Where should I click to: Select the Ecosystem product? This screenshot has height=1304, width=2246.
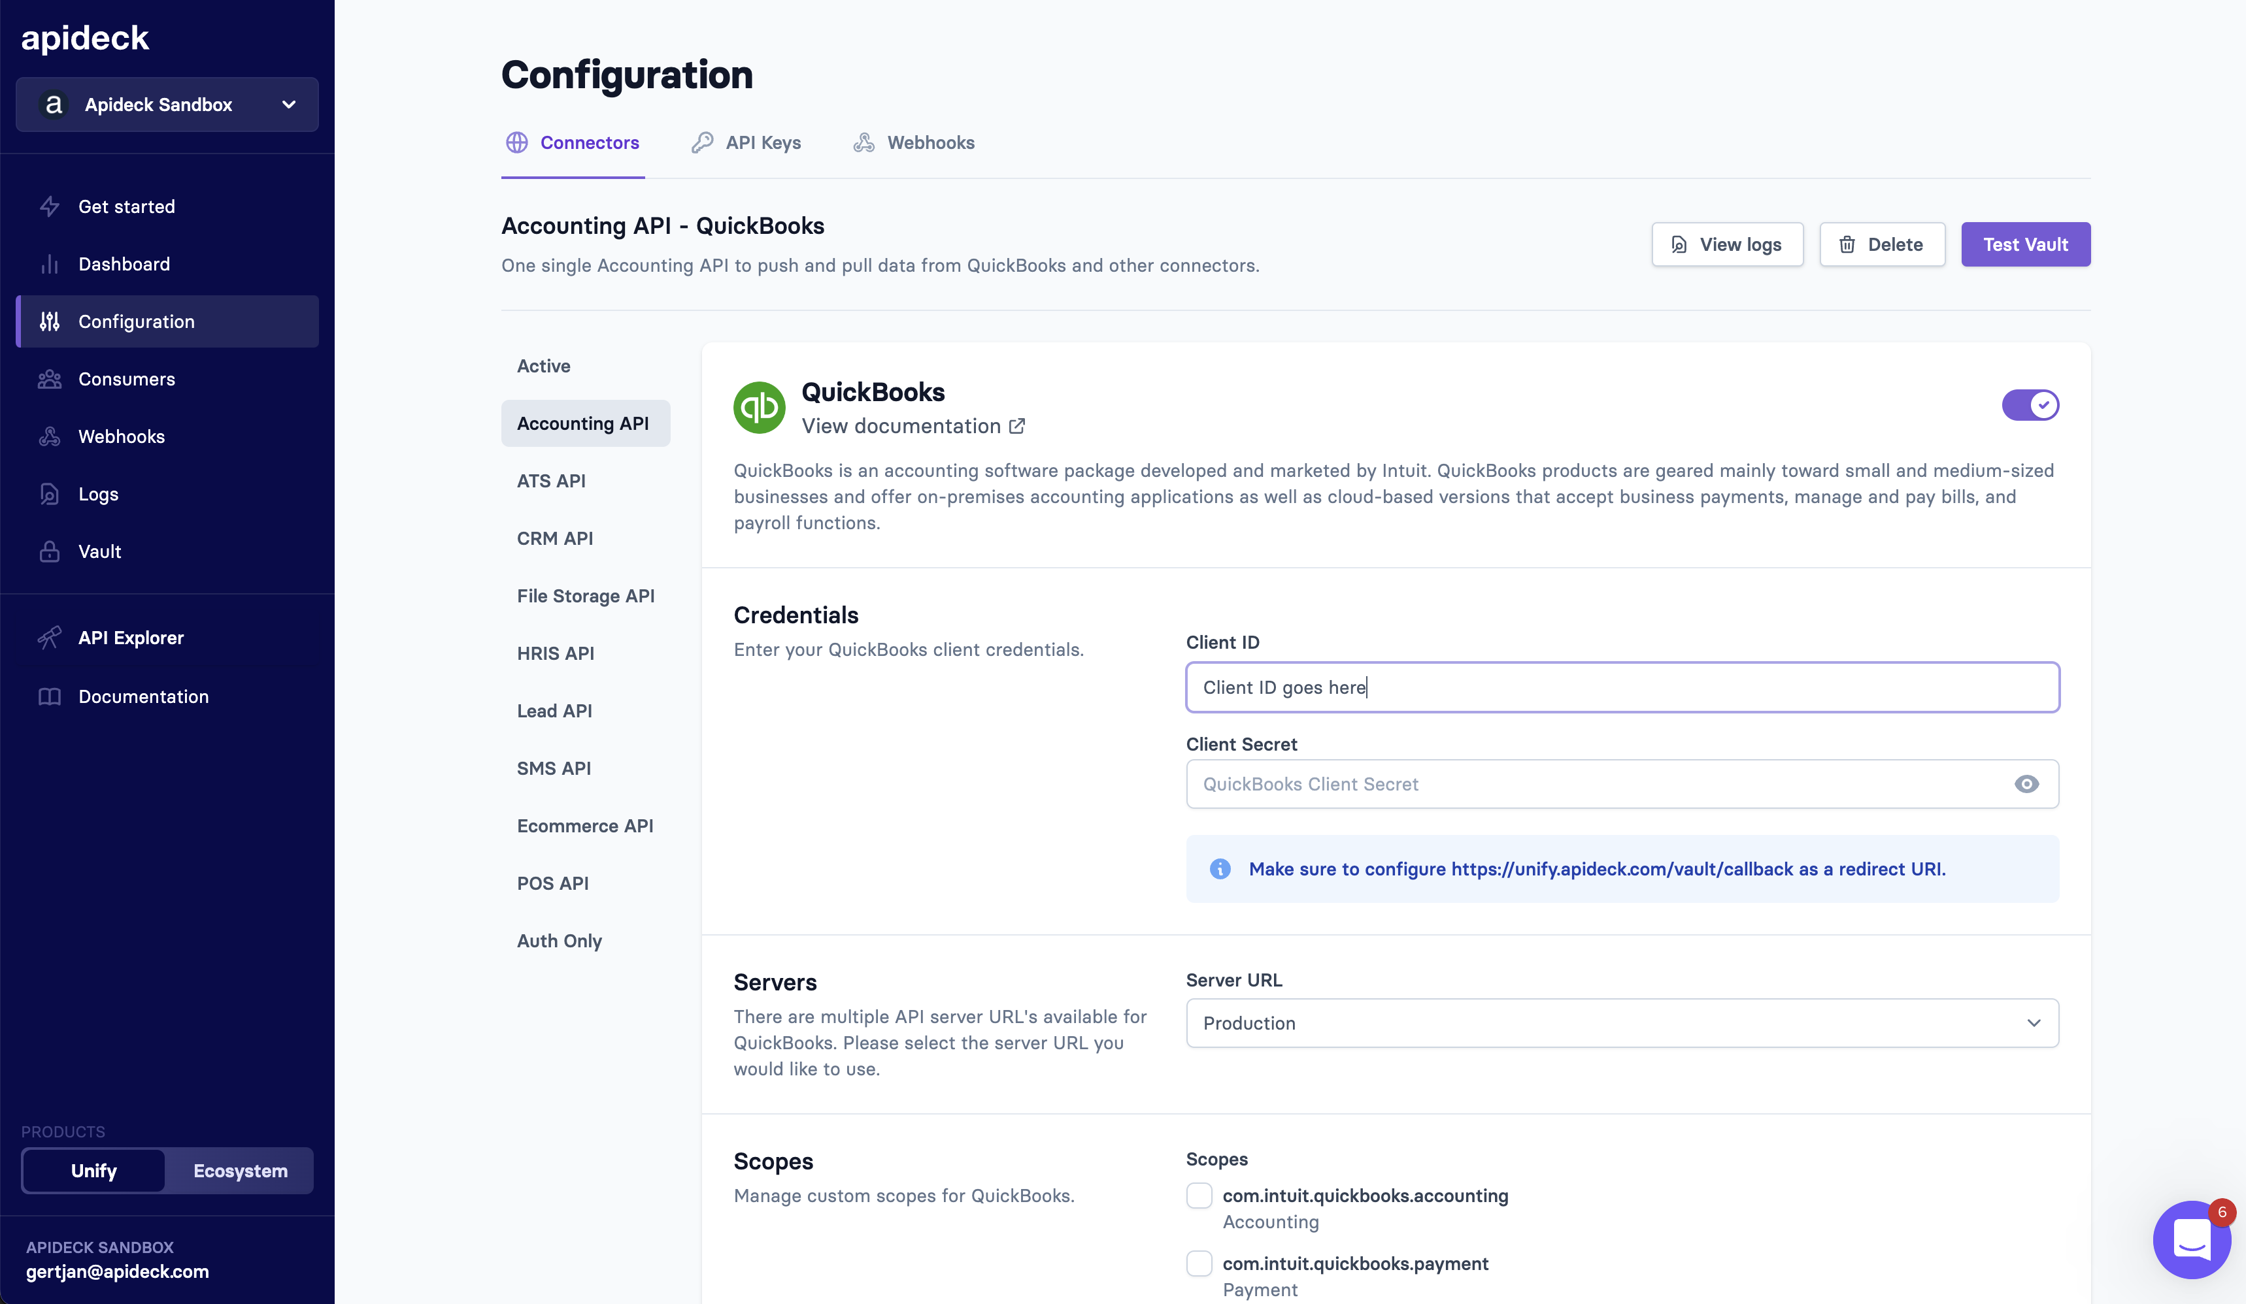pyautogui.click(x=240, y=1170)
